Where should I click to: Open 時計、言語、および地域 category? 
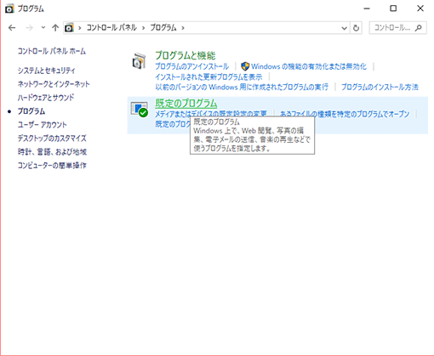tap(52, 152)
